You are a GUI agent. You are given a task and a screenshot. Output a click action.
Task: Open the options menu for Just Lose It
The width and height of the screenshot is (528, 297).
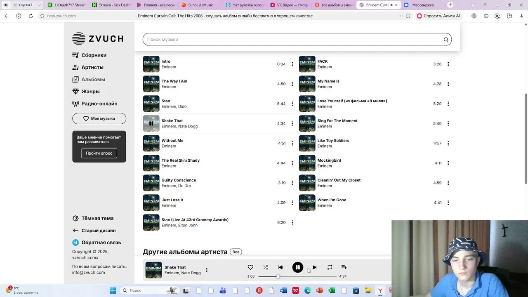[x=292, y=203]
